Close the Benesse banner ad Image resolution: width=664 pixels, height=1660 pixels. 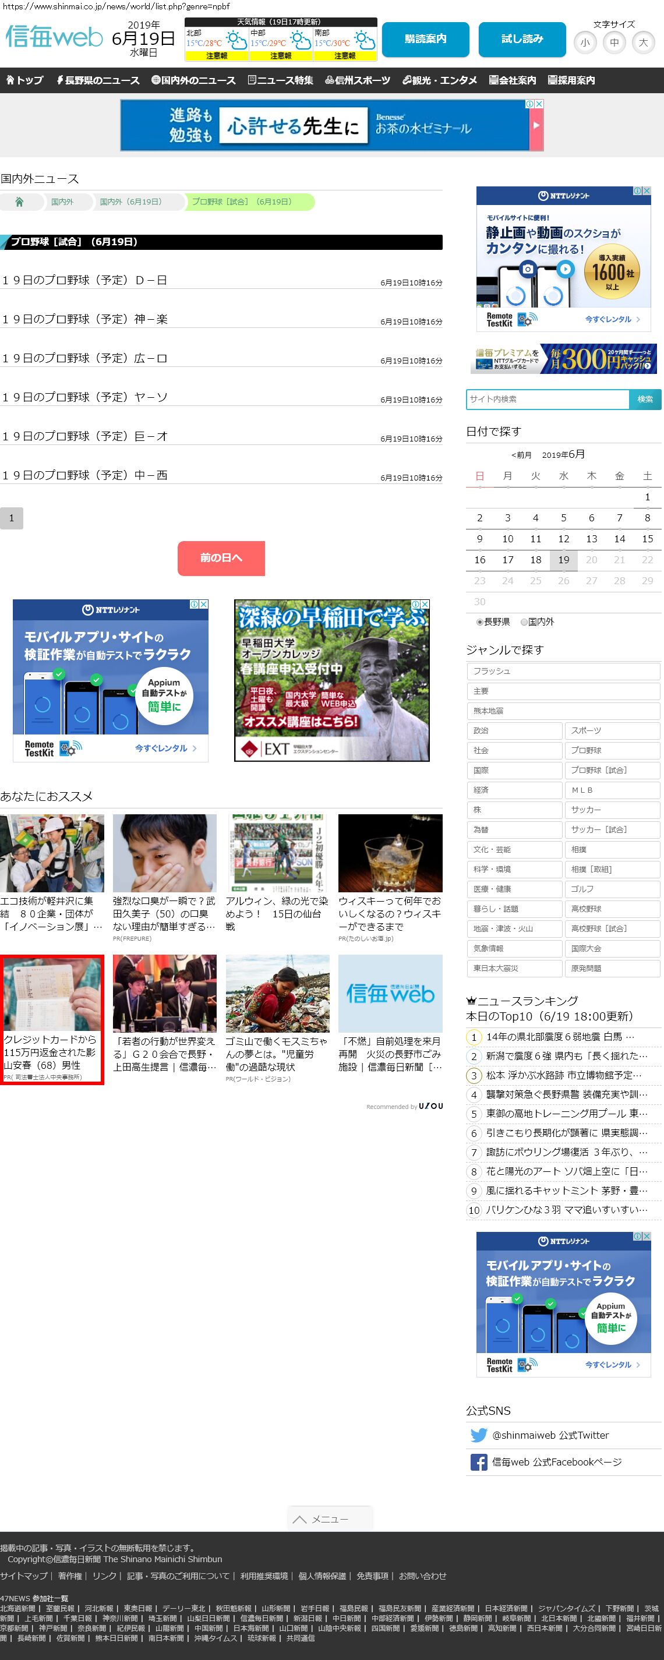point(539,104)
